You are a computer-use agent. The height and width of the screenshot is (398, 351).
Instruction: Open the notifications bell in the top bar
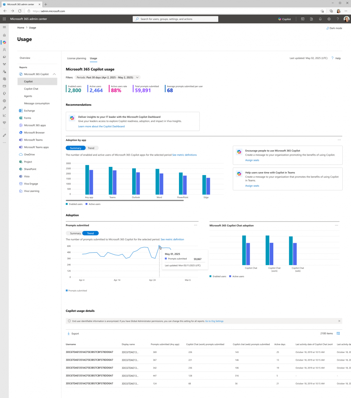(x=320, y=19)
